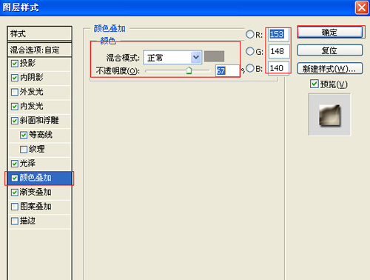Enable the 外发光 checkbox

[x=15, y=92]
